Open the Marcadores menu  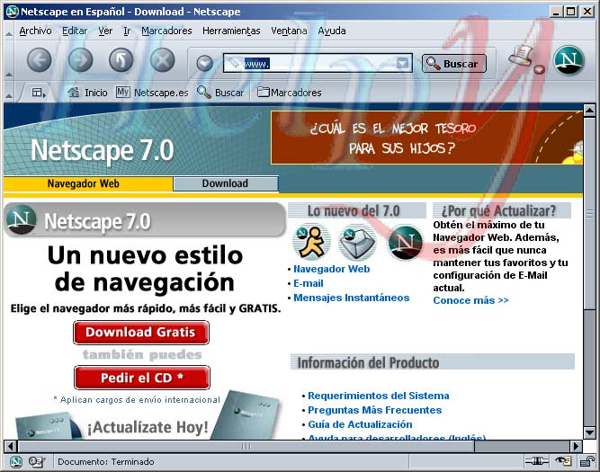[x=166, y=31]
